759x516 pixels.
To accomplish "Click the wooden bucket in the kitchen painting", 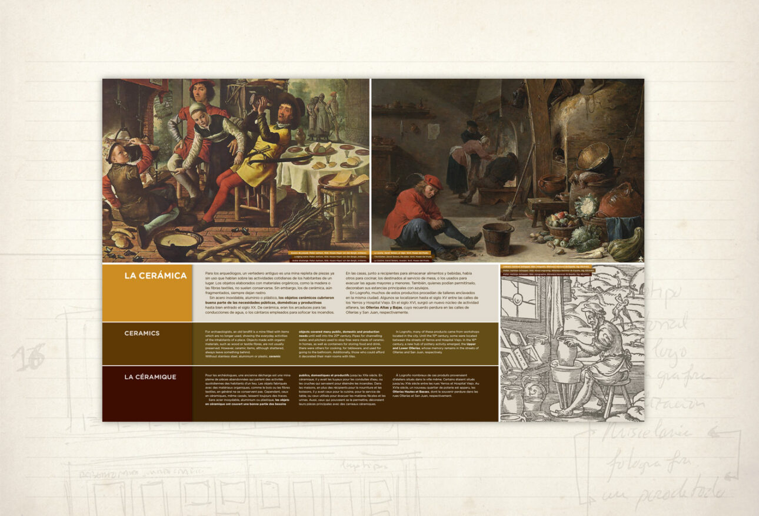I will (498, 238).
